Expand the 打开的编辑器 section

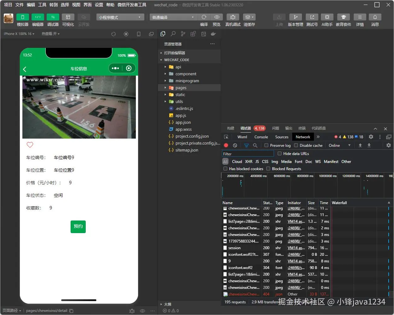[189, 53]
